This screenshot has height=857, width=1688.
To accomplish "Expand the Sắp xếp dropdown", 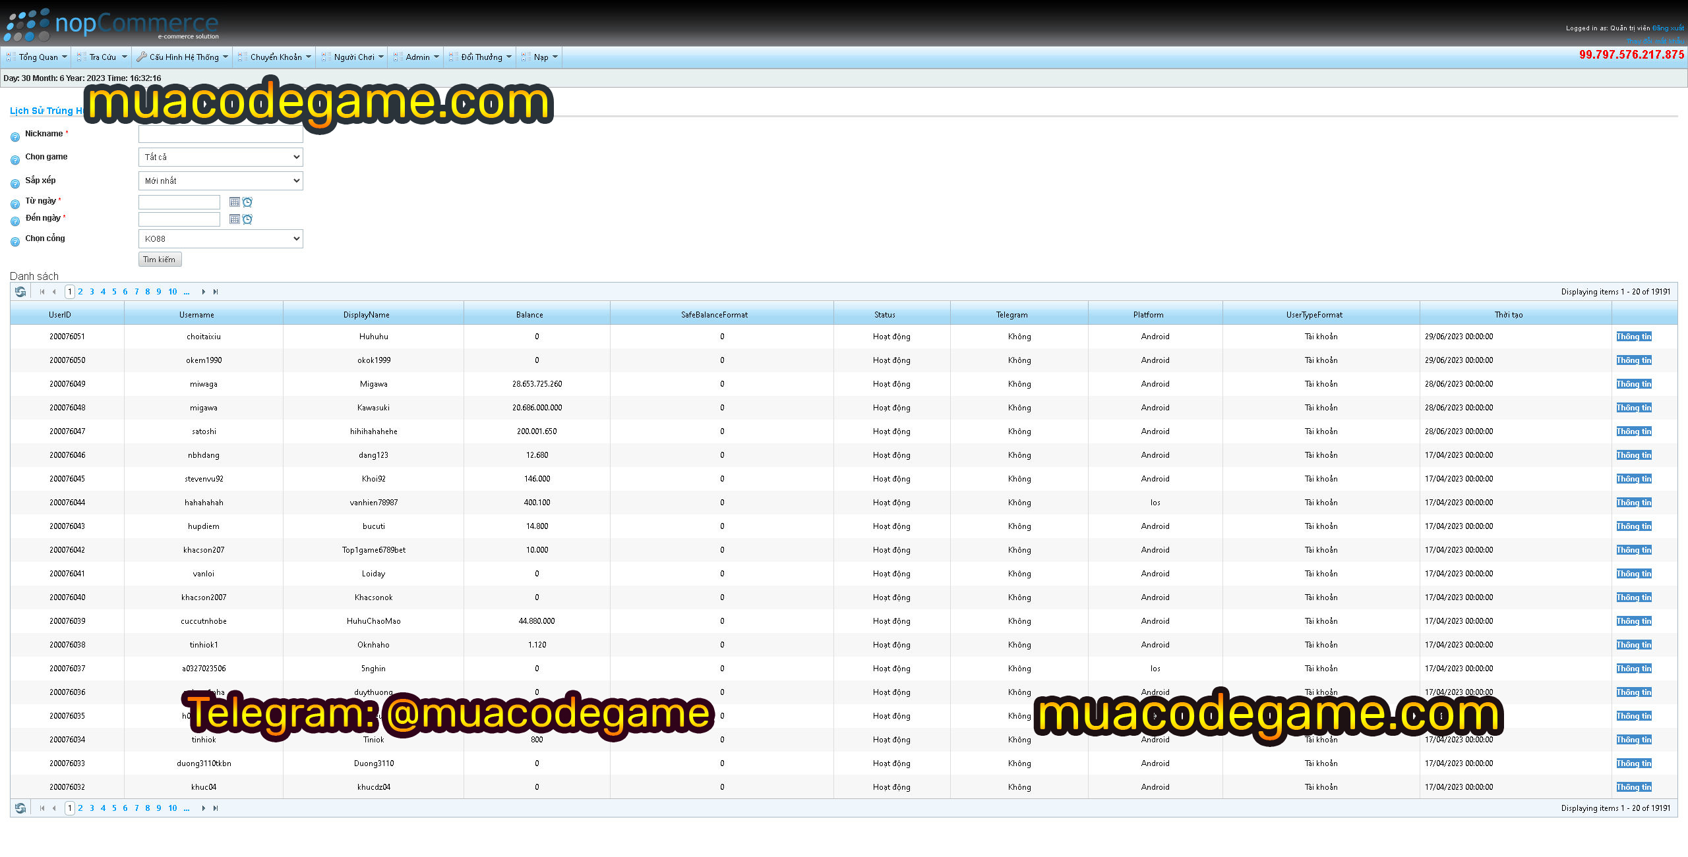I will point(221,180).
